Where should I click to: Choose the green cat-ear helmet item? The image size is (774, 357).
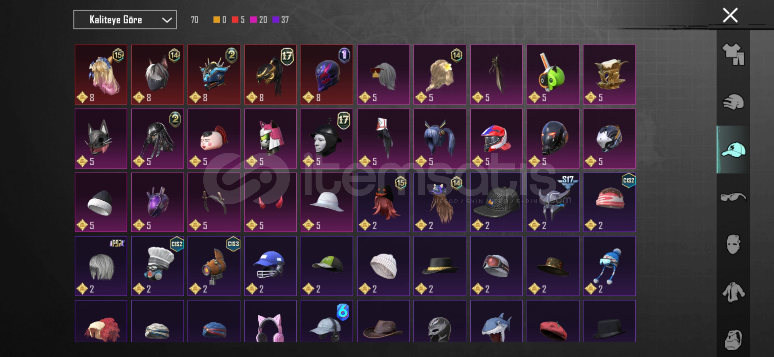point(553,75)
